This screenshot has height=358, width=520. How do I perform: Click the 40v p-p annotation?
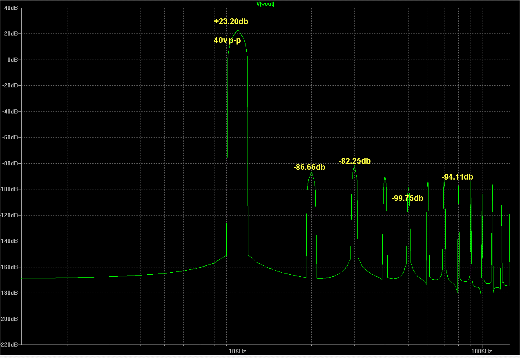tap(228, 40)
